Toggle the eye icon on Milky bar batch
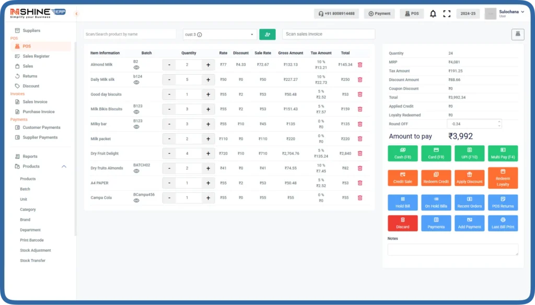This screenshot has height=305, width=535. point(137,127)
